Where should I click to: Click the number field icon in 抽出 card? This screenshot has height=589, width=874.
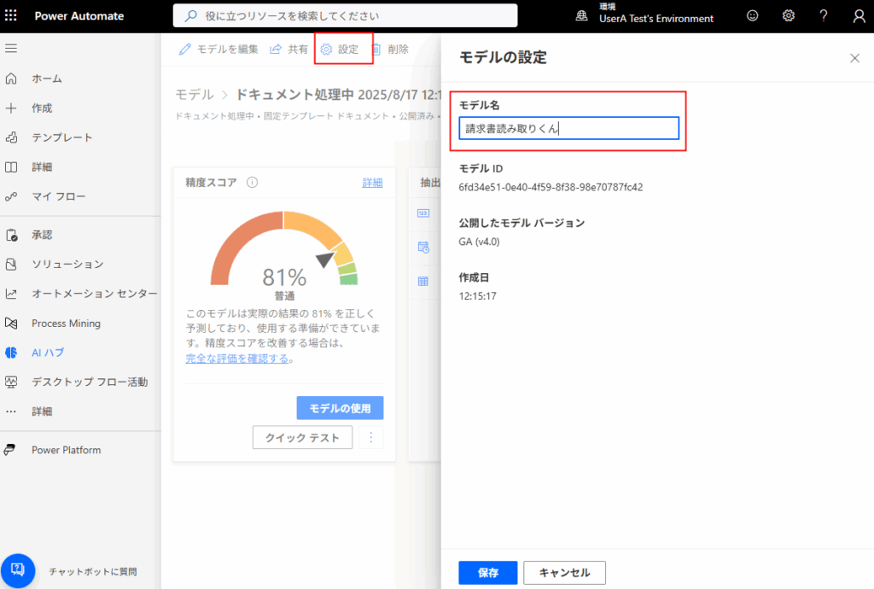tap(423, 213)
